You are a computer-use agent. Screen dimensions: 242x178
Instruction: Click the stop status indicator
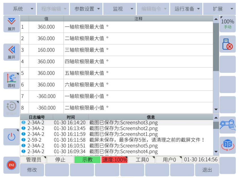click(x=60, y=160)
